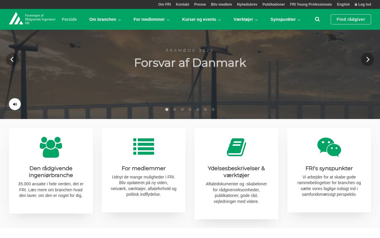The height and width of the screenshot is (238, 380).
Task: Select the last carousel dot
Action: pos(213,109)
